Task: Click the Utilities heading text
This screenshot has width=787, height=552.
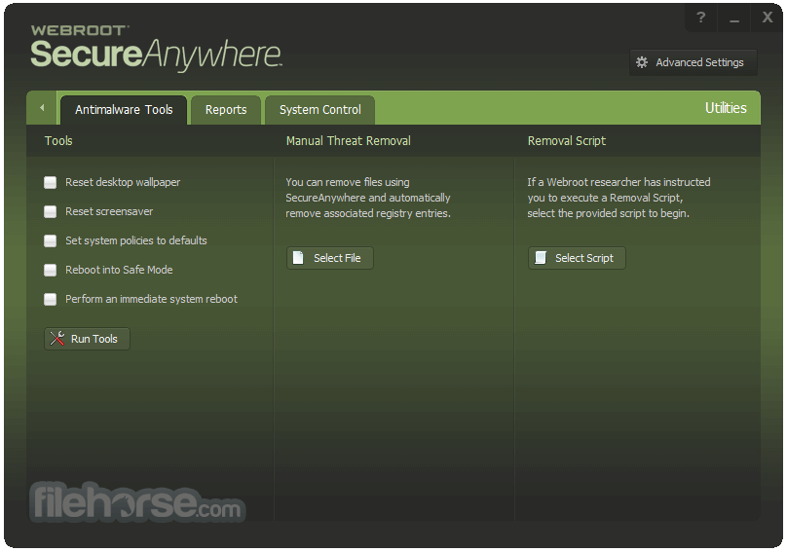Action: click(726, 108)
